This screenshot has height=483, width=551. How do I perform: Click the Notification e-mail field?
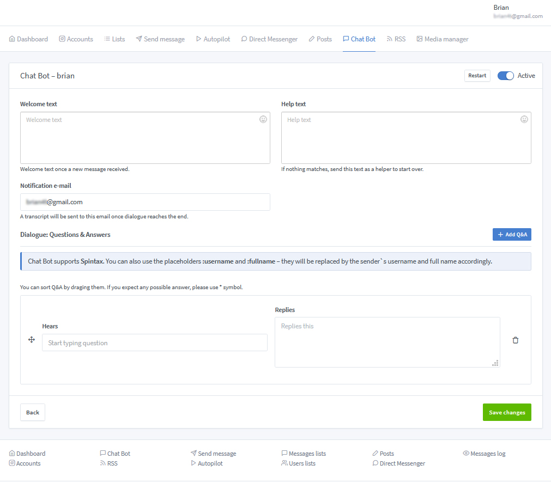145,202
